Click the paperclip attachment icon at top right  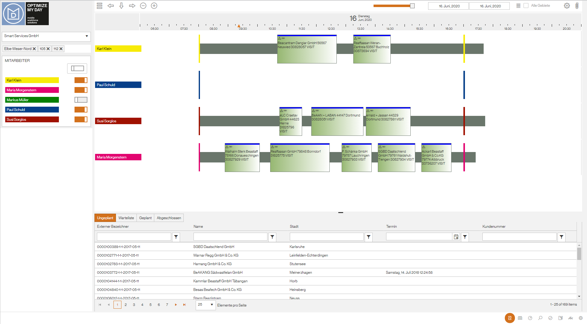[577, 6]
